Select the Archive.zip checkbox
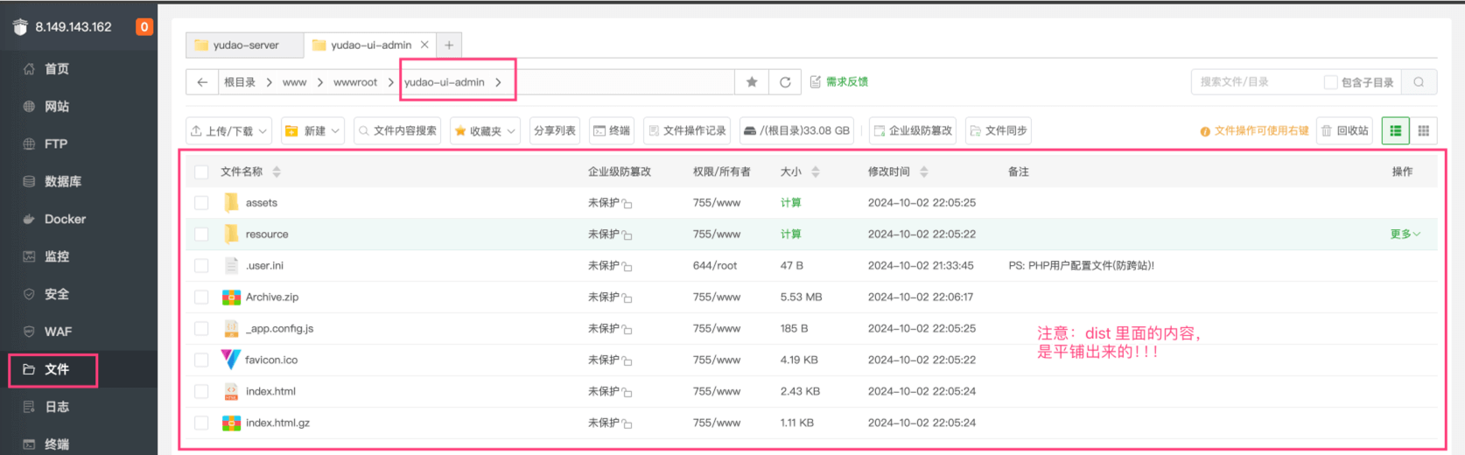This screenshot has width=1465, height=455. (201, 297)
